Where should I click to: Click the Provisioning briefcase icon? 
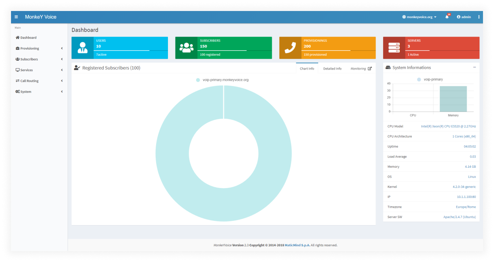[x=17, y=48]
